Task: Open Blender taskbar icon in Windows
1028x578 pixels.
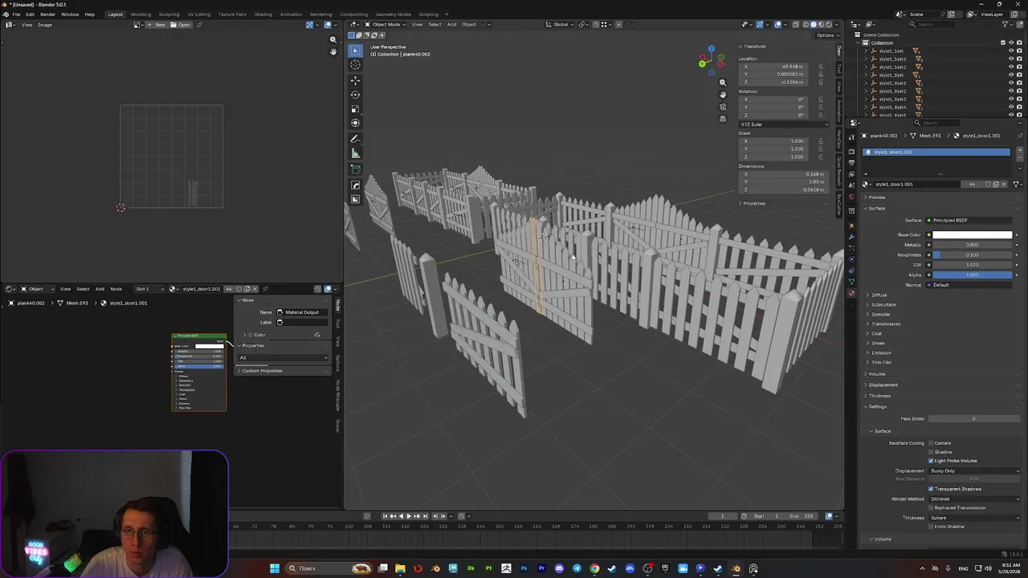Action: [x=736, y=568]
